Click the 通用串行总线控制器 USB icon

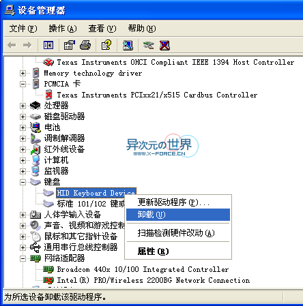click(35, 247)
